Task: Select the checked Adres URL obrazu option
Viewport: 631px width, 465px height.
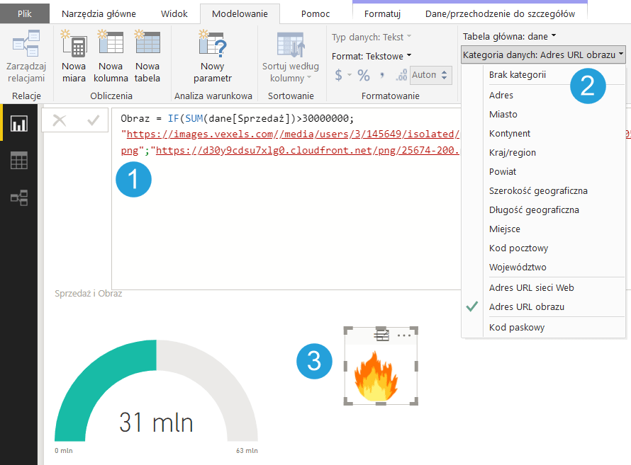Action: pos(526,307)
